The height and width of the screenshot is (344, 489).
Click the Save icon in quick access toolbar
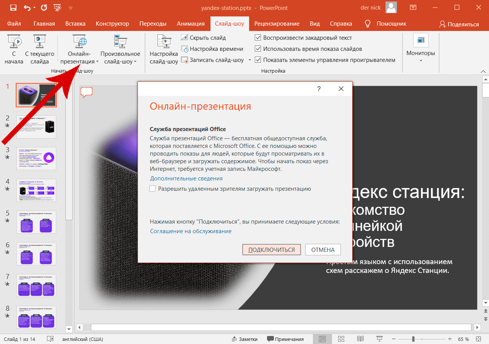click(x=13, y=8)
